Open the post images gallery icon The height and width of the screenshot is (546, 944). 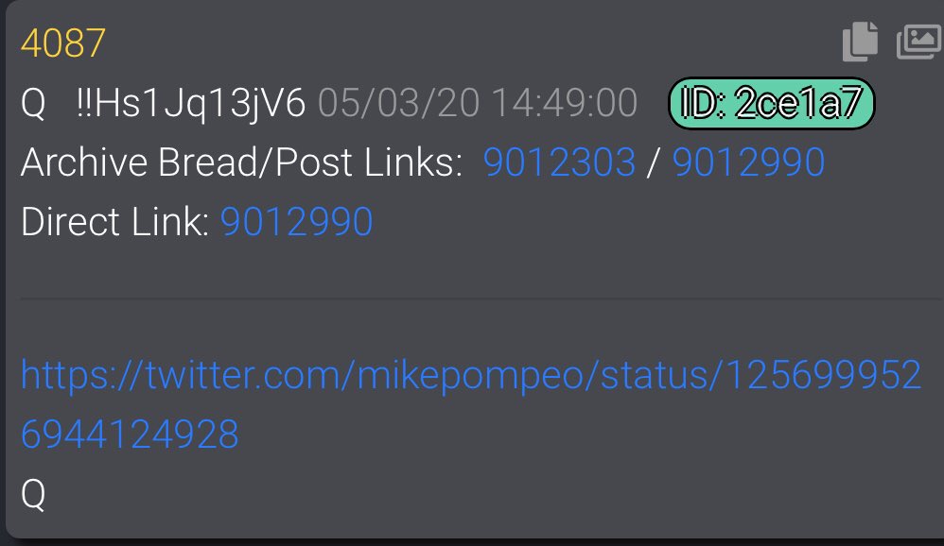[919, 42]
